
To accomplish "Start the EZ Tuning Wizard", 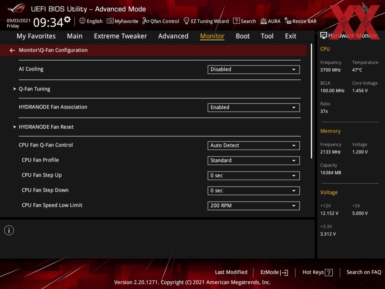I will click(x=206, y=21).
